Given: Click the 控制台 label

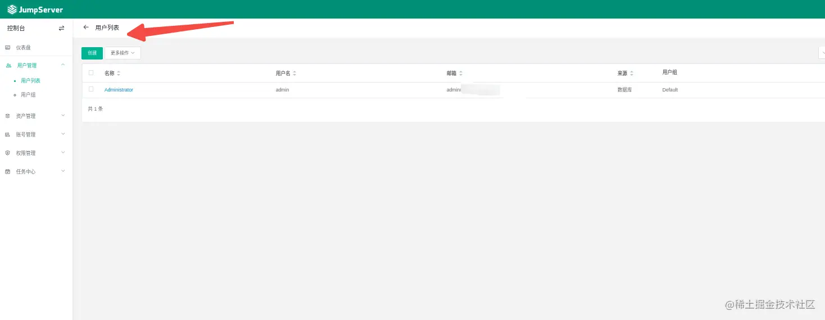Looking at the screenshot, I should click(16, 28).
